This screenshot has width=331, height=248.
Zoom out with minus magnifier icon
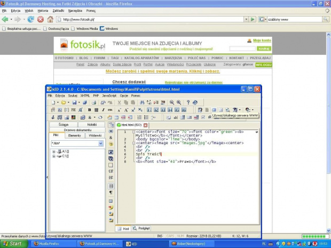172,102
